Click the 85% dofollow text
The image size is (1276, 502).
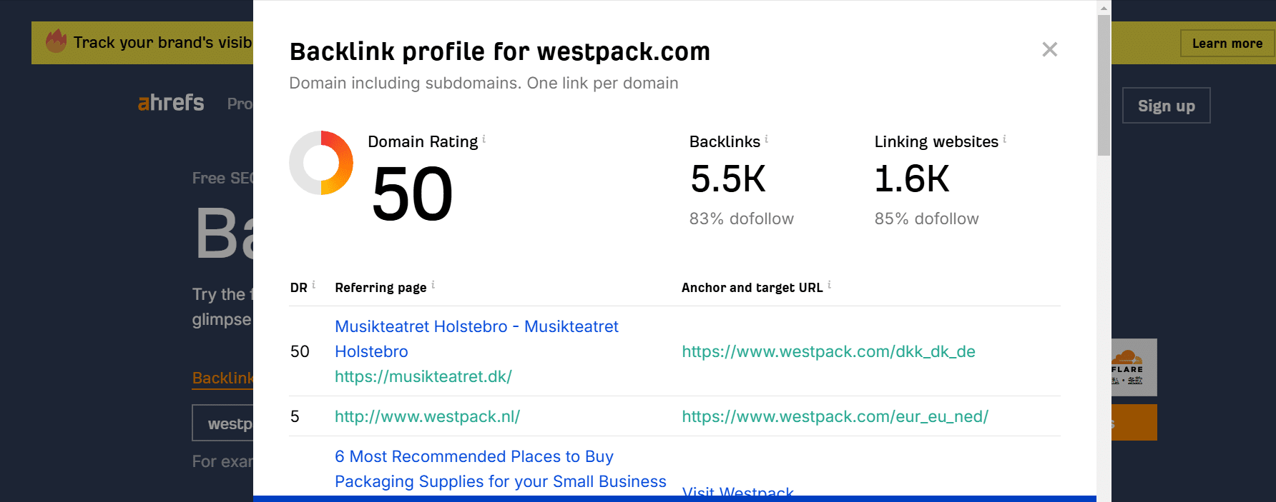coord(927,219)
